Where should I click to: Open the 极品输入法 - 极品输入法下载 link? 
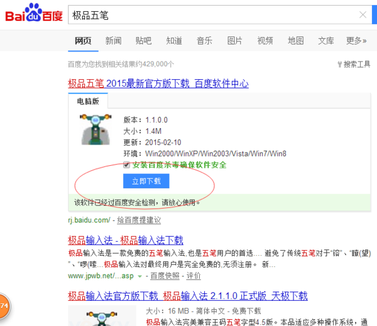[126, 240]
